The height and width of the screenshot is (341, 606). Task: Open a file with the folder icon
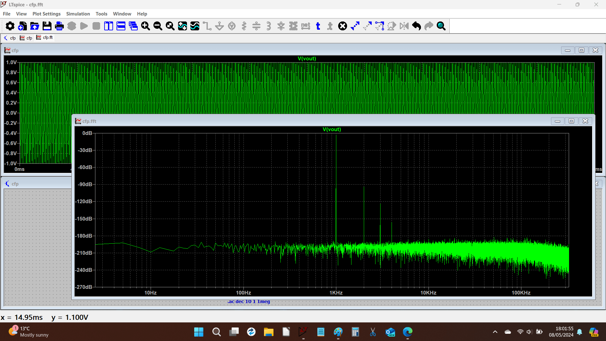[x=34, y=26]
